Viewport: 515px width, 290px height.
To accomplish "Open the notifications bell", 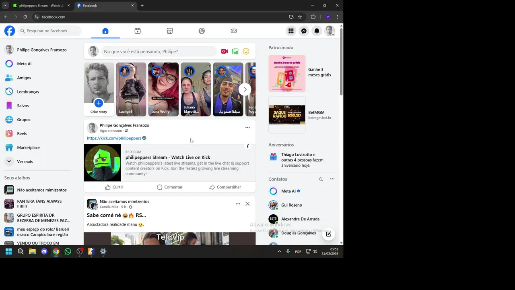I will 317,31.
